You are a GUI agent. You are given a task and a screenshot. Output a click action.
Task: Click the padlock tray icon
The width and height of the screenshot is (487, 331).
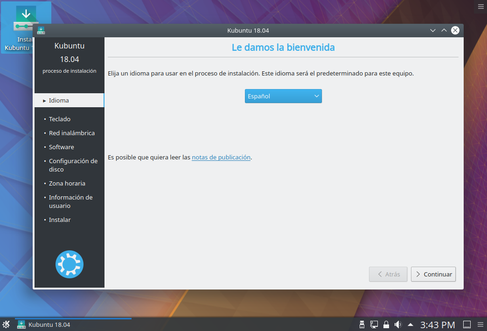[386, 324]
